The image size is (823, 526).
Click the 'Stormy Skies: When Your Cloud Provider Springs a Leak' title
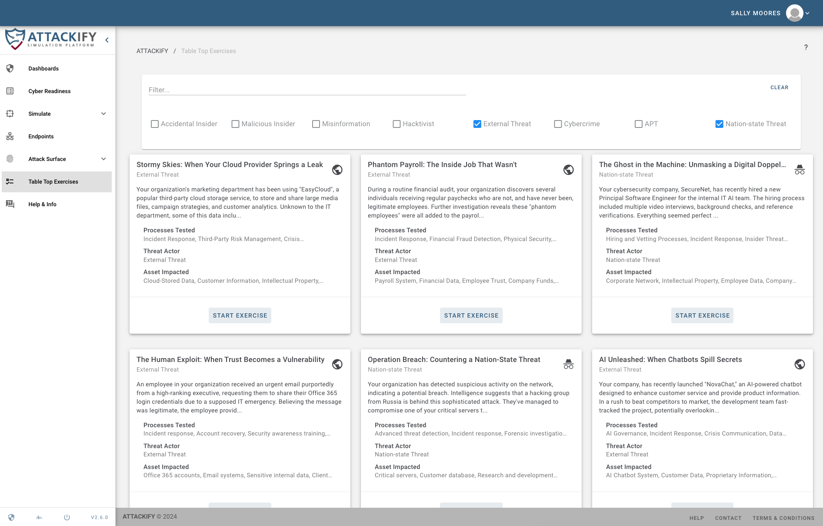tap(230, 164)
